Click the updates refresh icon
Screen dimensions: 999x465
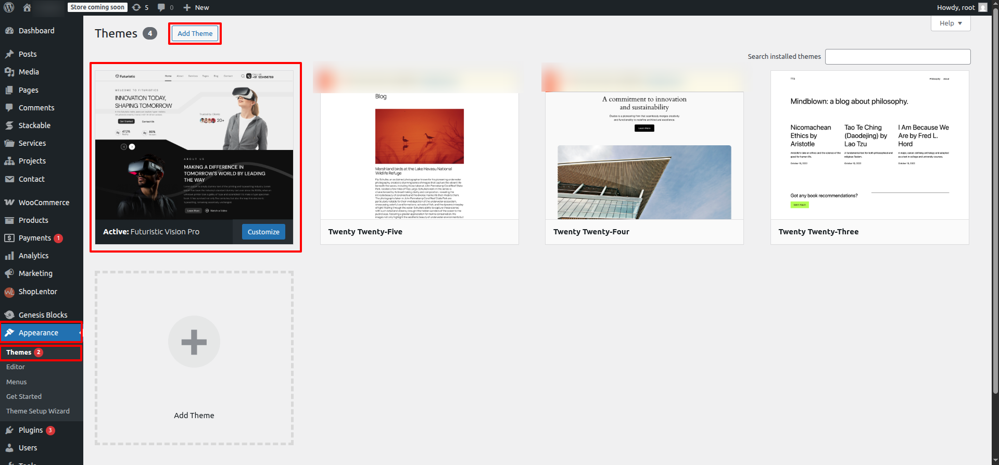(x=136, y=7)
